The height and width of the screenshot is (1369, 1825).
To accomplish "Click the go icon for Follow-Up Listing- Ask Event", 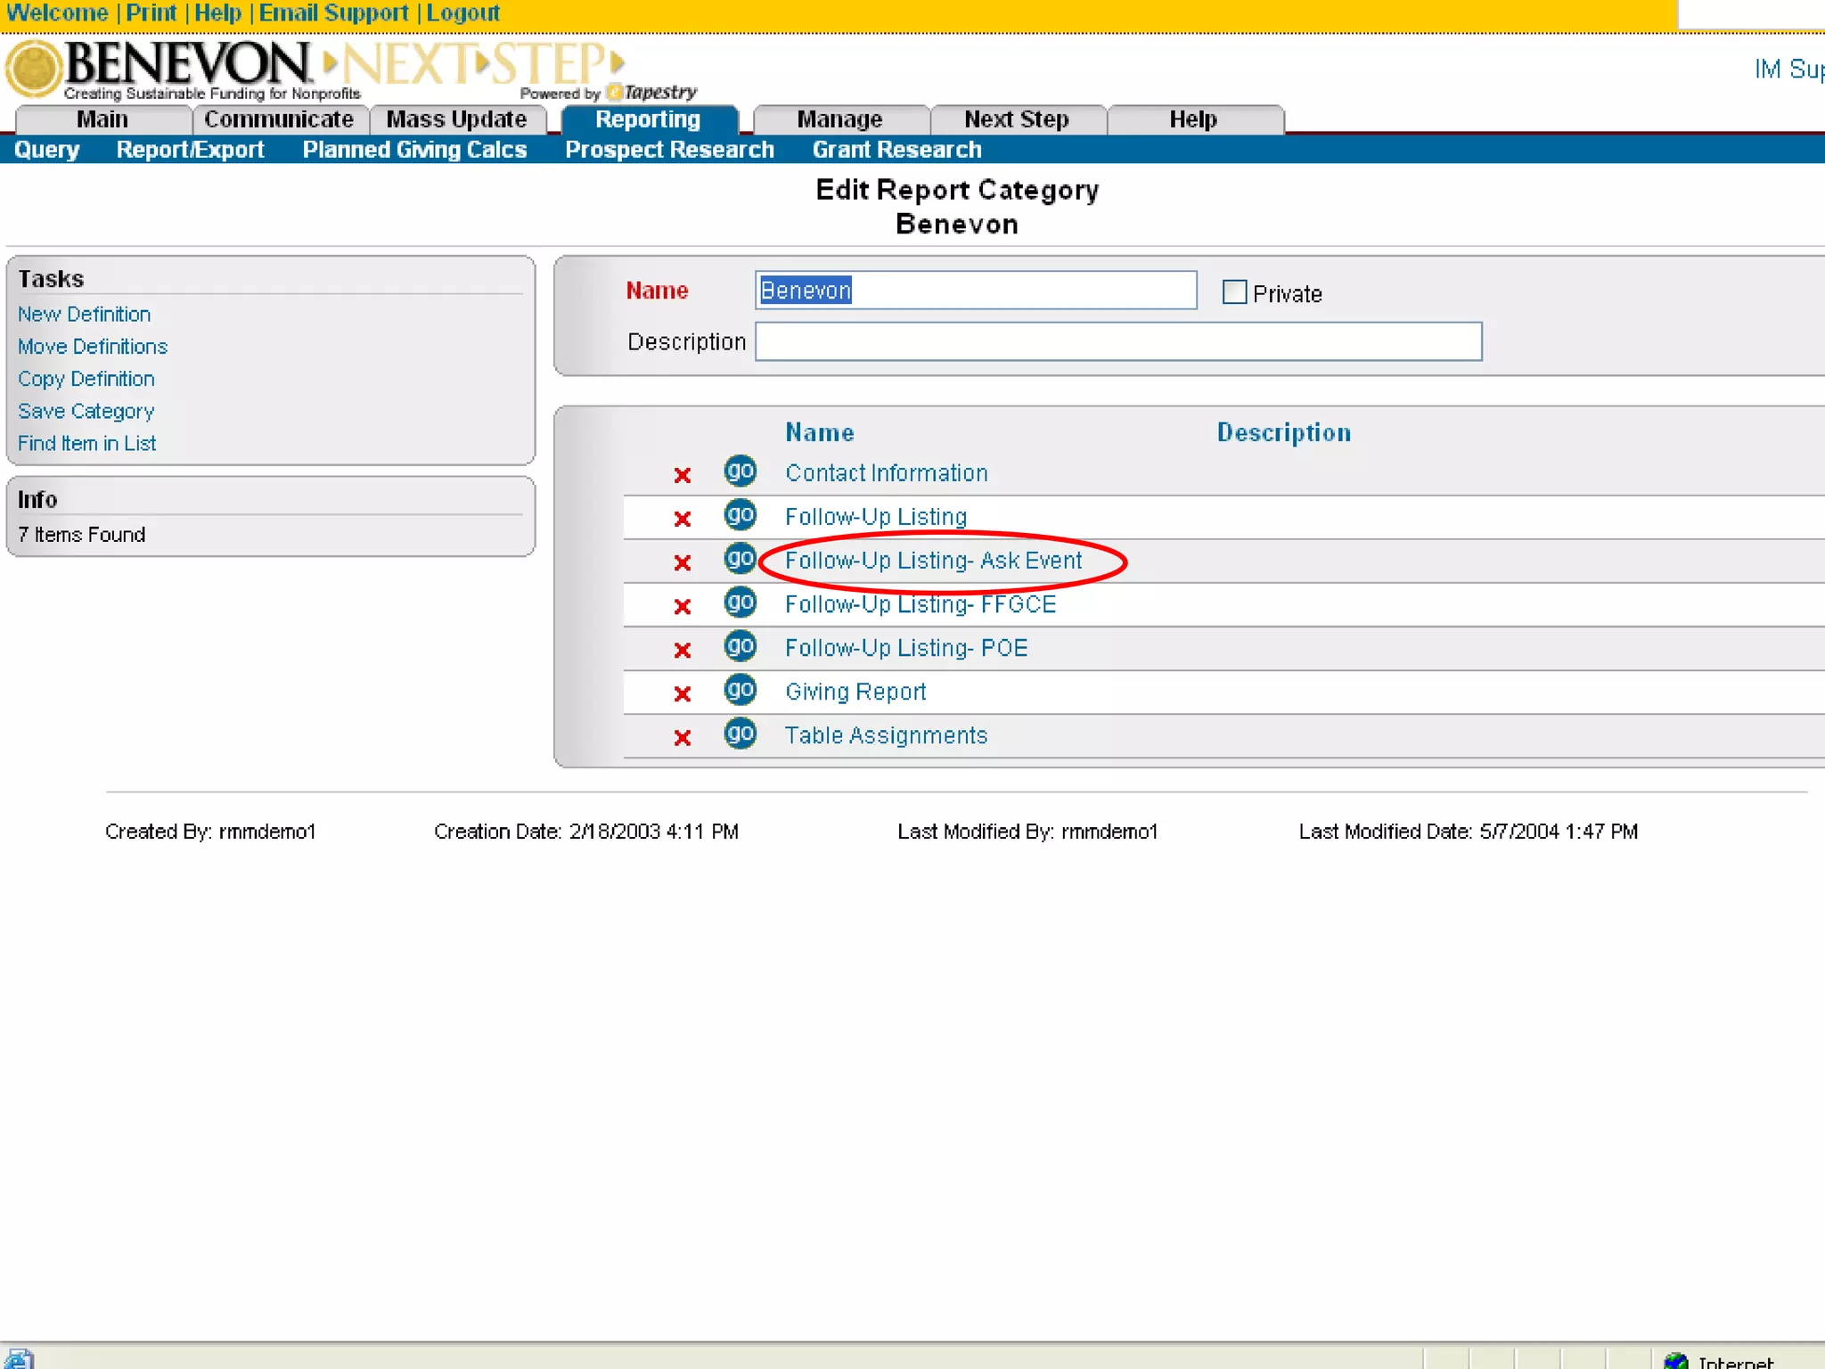I will pos(740,559).
